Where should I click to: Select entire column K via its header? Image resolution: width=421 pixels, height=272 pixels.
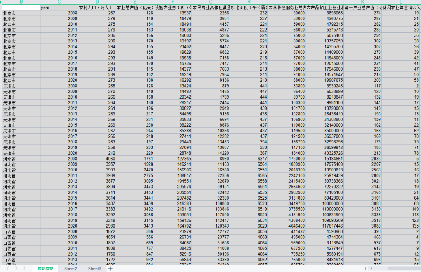coord(363,2)
